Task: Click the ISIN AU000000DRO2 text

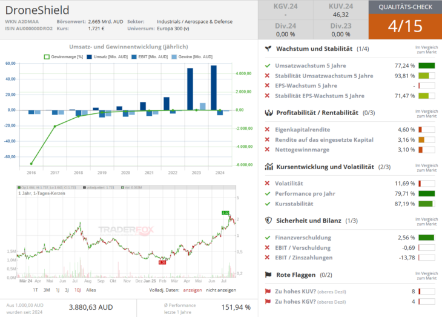Action: point(28,28)
